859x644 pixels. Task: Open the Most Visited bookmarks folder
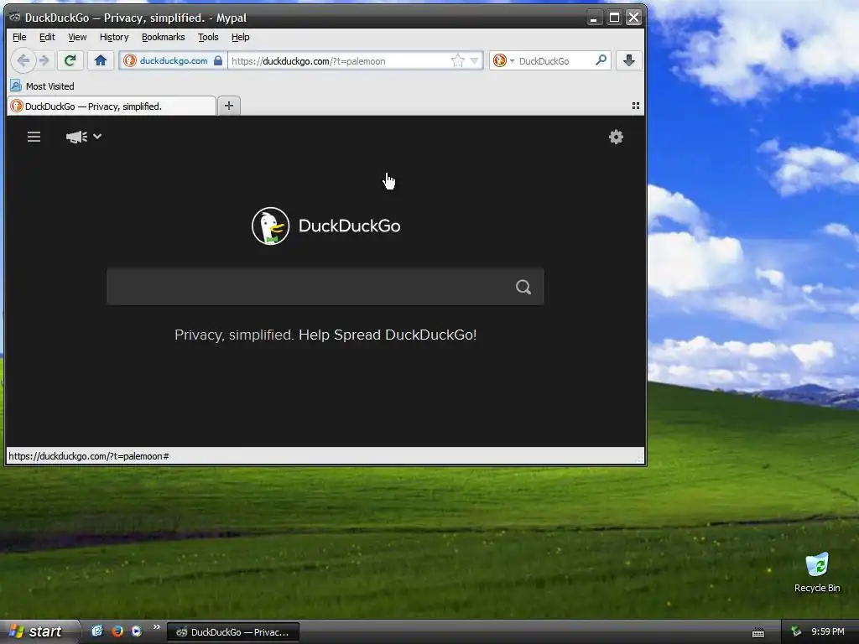(43, 86)
